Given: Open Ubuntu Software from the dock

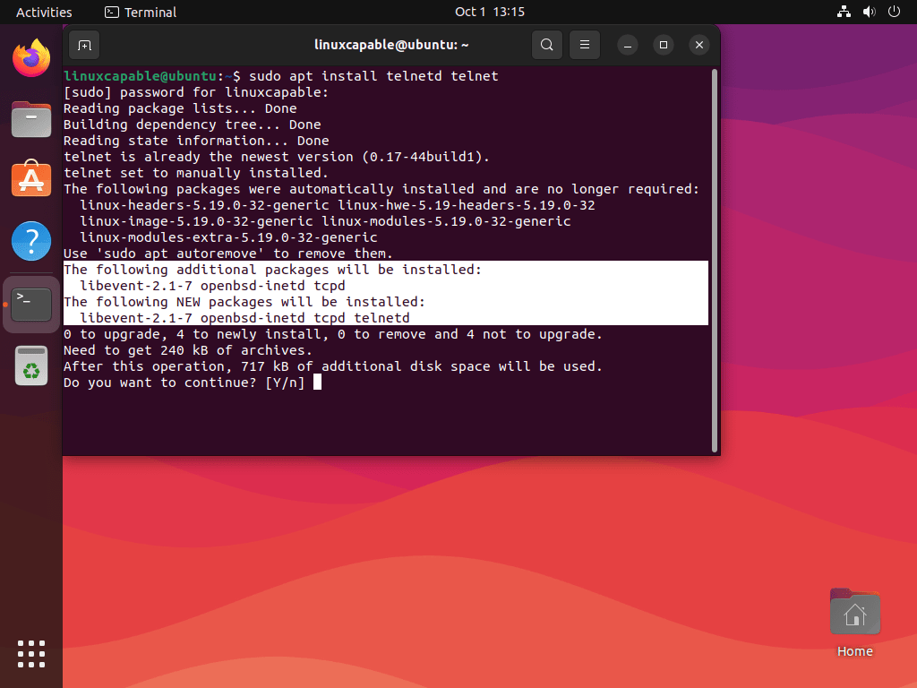Looking at the screenshot, I should click(x=30, y=179).
